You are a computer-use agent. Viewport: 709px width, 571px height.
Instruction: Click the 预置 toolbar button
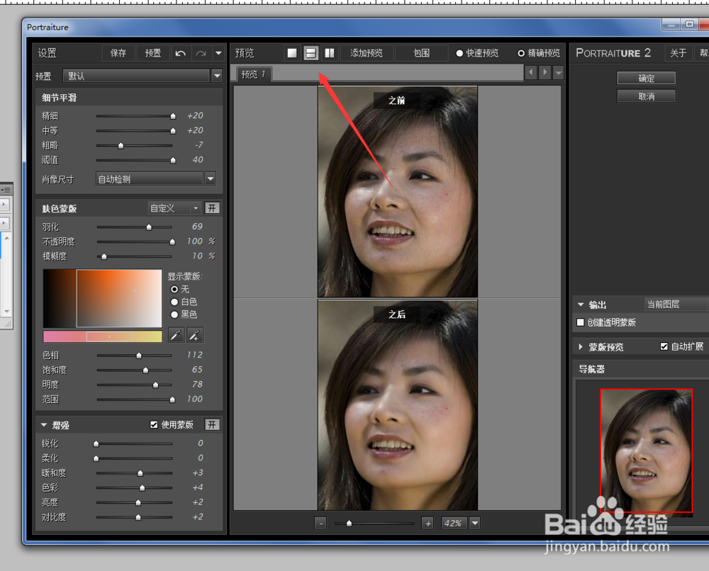point(153,53)
